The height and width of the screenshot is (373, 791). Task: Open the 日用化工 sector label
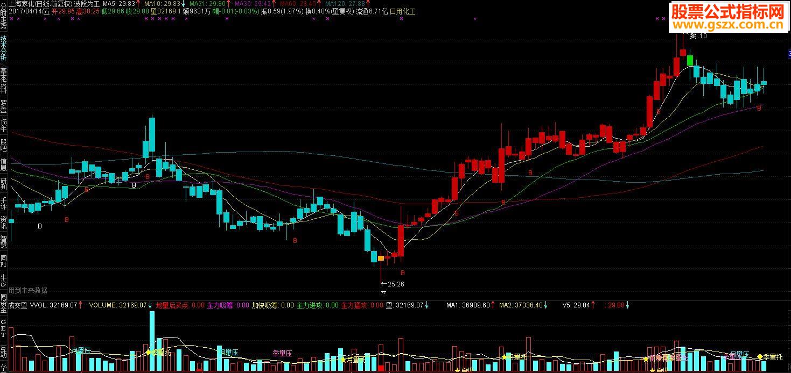[403, 11]
